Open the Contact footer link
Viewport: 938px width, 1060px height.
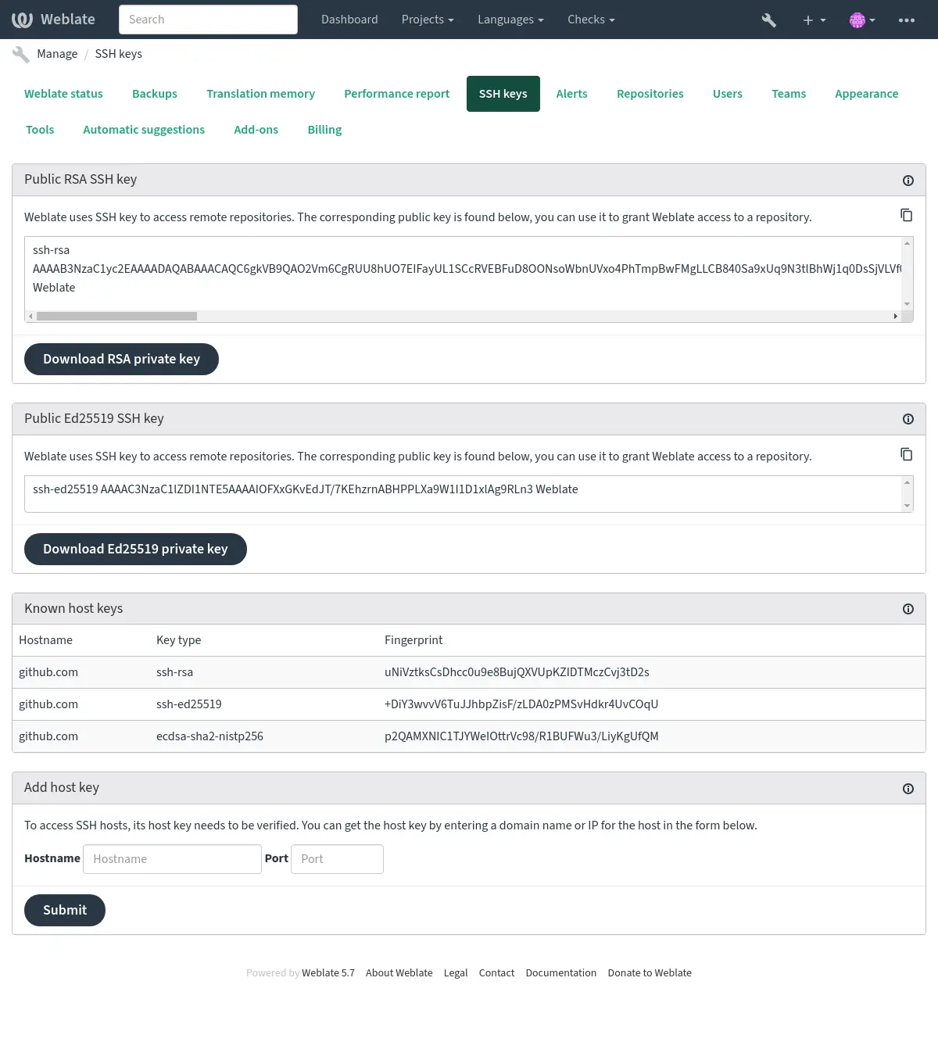pyautogui.click(x=496, y=973)
